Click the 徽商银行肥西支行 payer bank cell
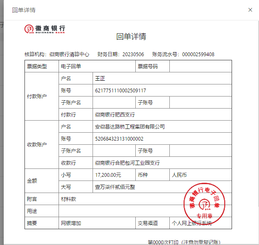Viewport: 259px width, 245px height. click(115, 114)
